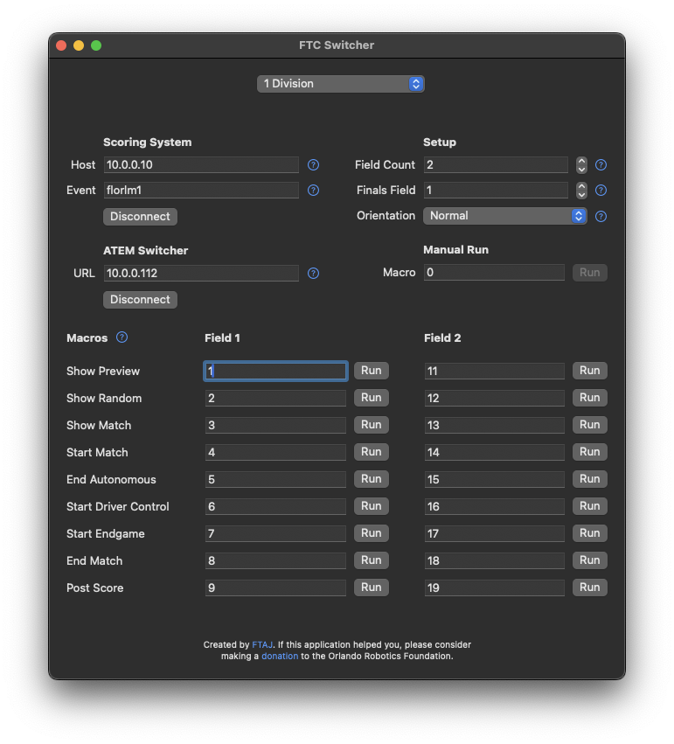The width and height of the screenshot is (674, 744).
Task: Focus Post Score Field 2 macro field
Action: (x=494, y=588)
